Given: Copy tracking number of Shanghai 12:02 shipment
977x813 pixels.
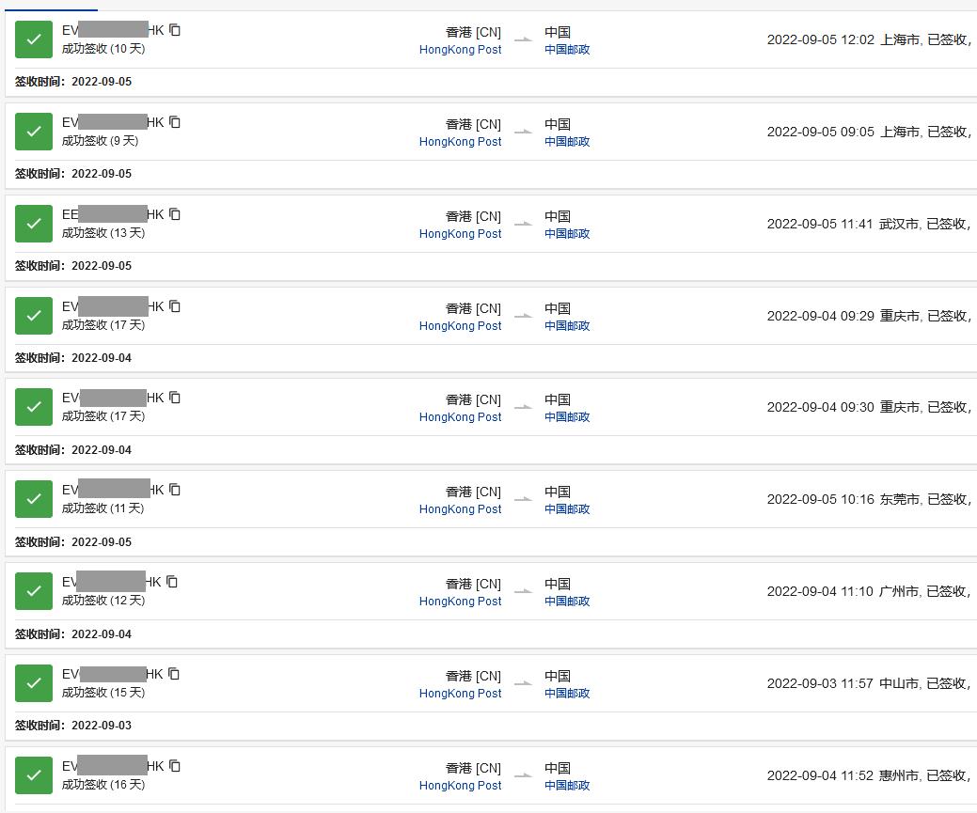Looking at the screenshot, I should coord(175,30).
